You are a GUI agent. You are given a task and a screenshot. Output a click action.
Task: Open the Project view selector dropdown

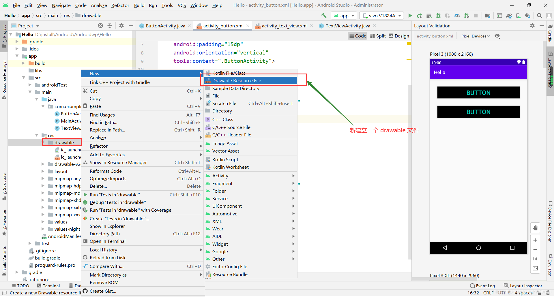coord(25,26)
